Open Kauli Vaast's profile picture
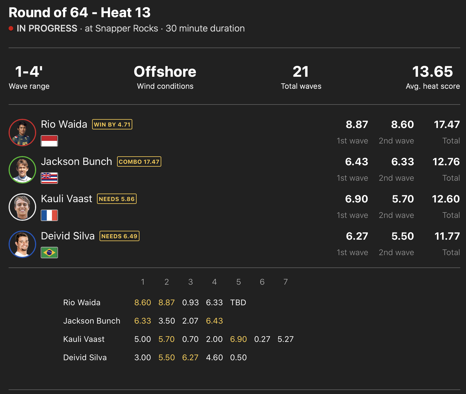The width and height of the screenshot is (466, 394). point(22,207)
